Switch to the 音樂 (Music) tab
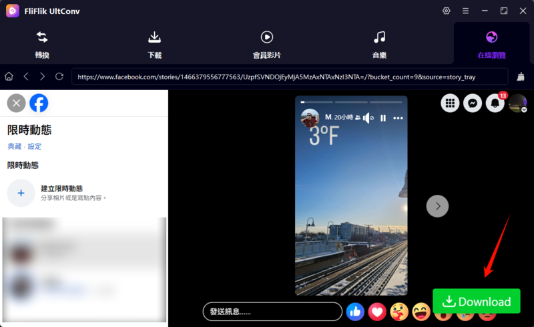The image size is (534, 327). point(379,45)
